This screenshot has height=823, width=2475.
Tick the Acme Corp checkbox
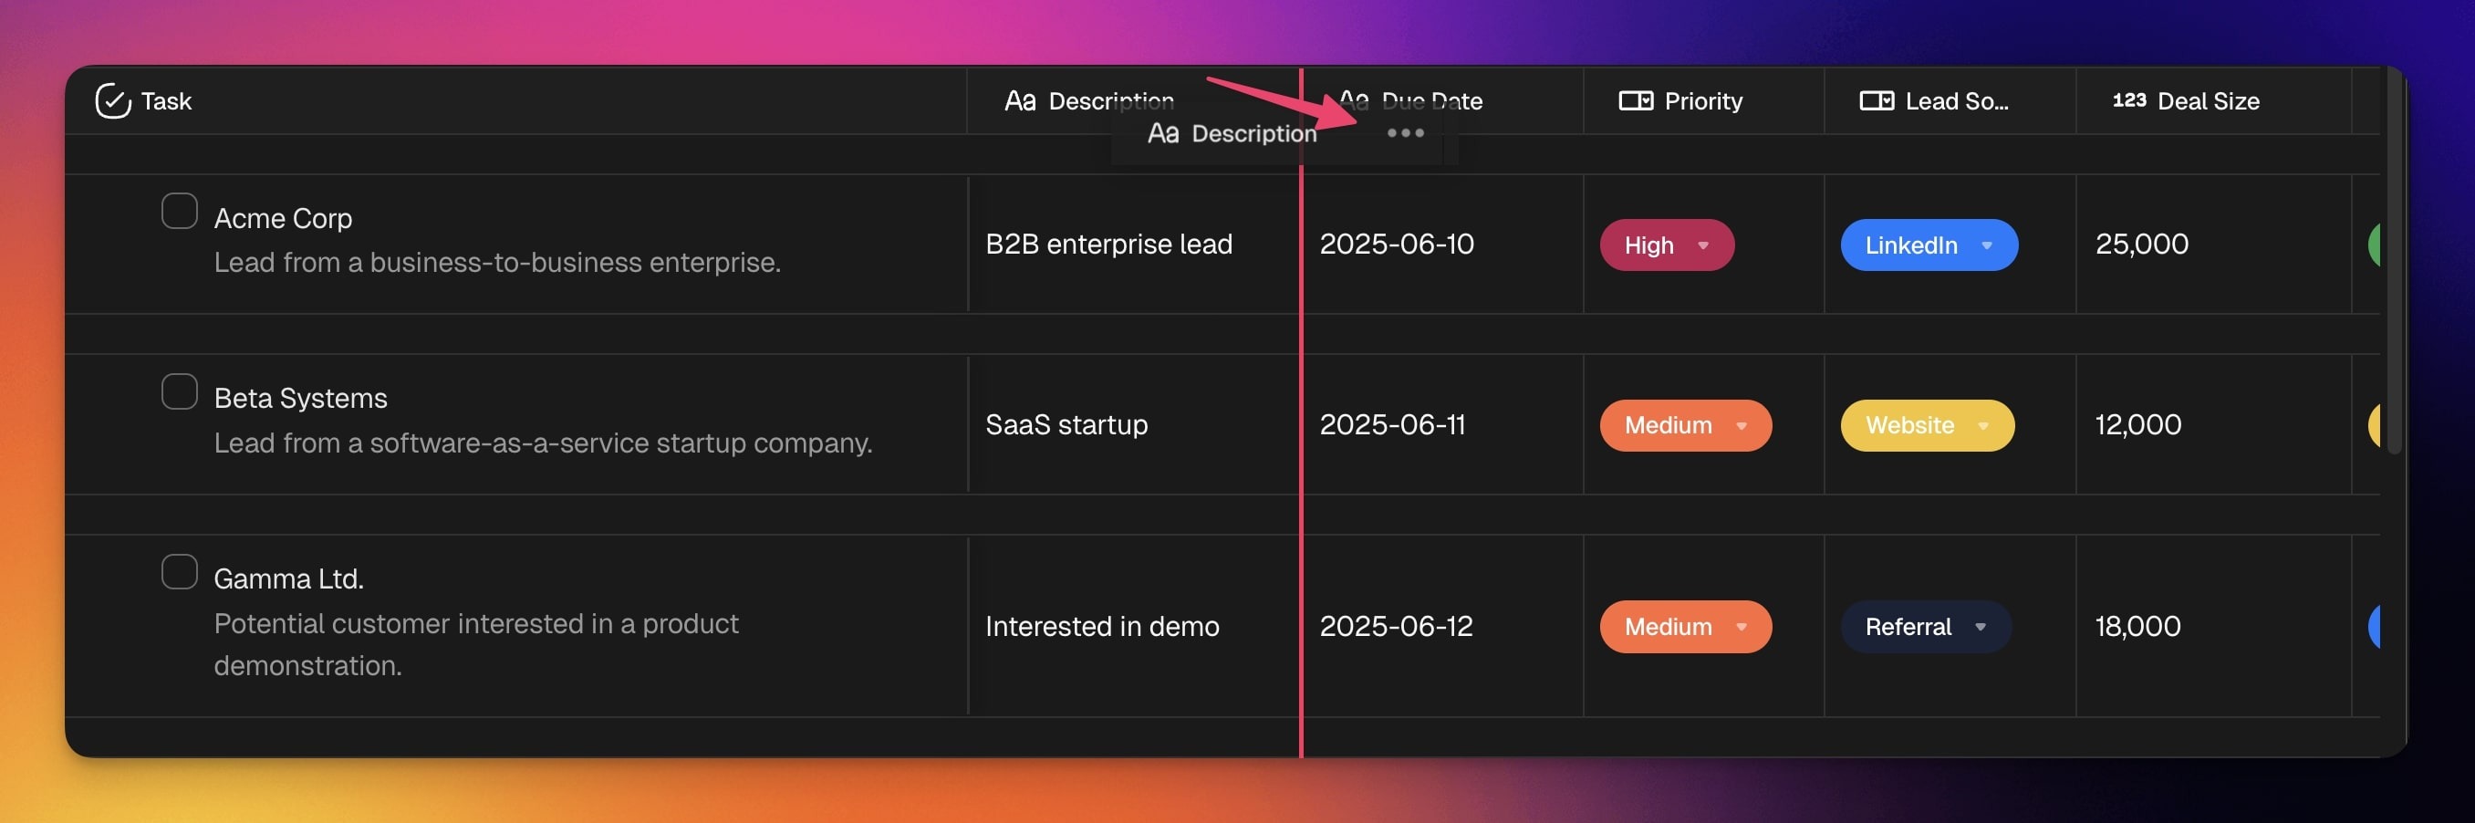coord(180,212)
